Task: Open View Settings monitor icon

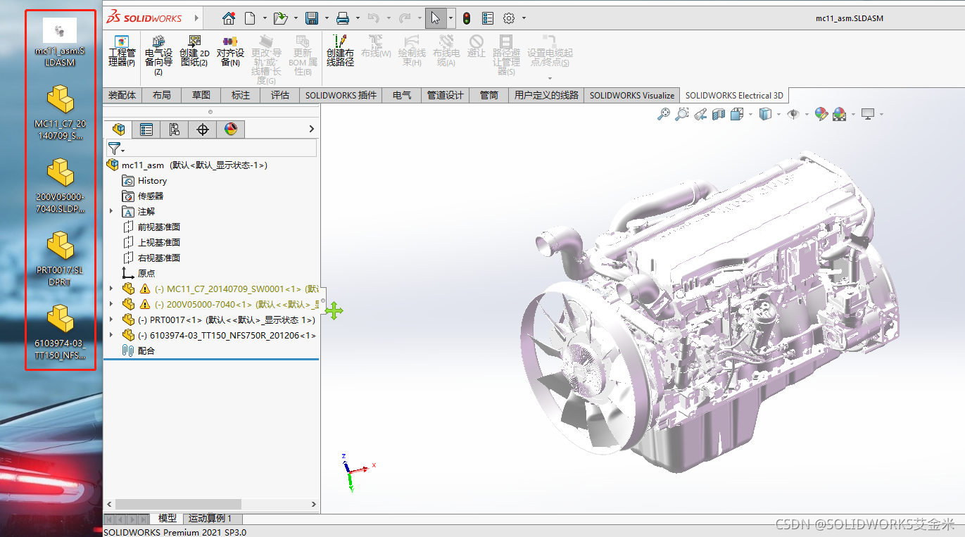Action: pos(868,114)
